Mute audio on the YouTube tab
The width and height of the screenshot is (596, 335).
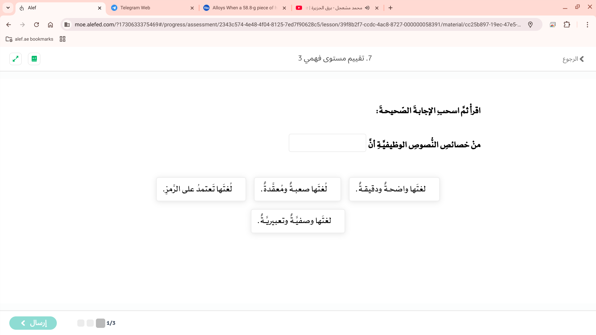coord(367,8)
